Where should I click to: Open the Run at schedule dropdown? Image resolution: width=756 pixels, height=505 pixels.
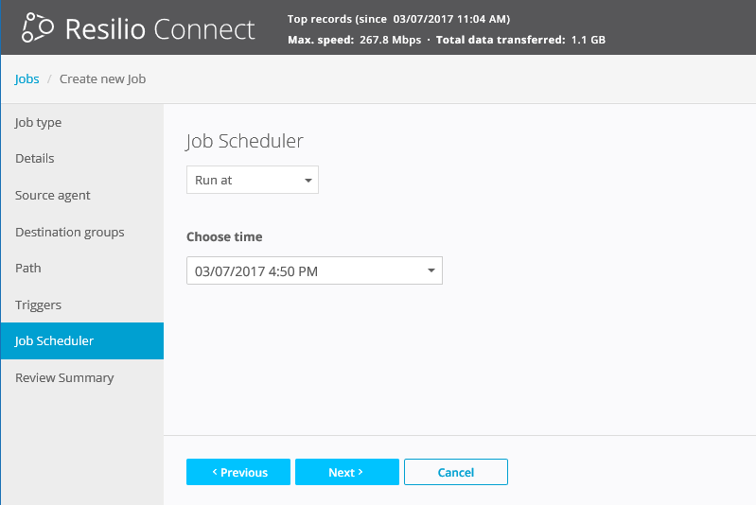(252, 180)
